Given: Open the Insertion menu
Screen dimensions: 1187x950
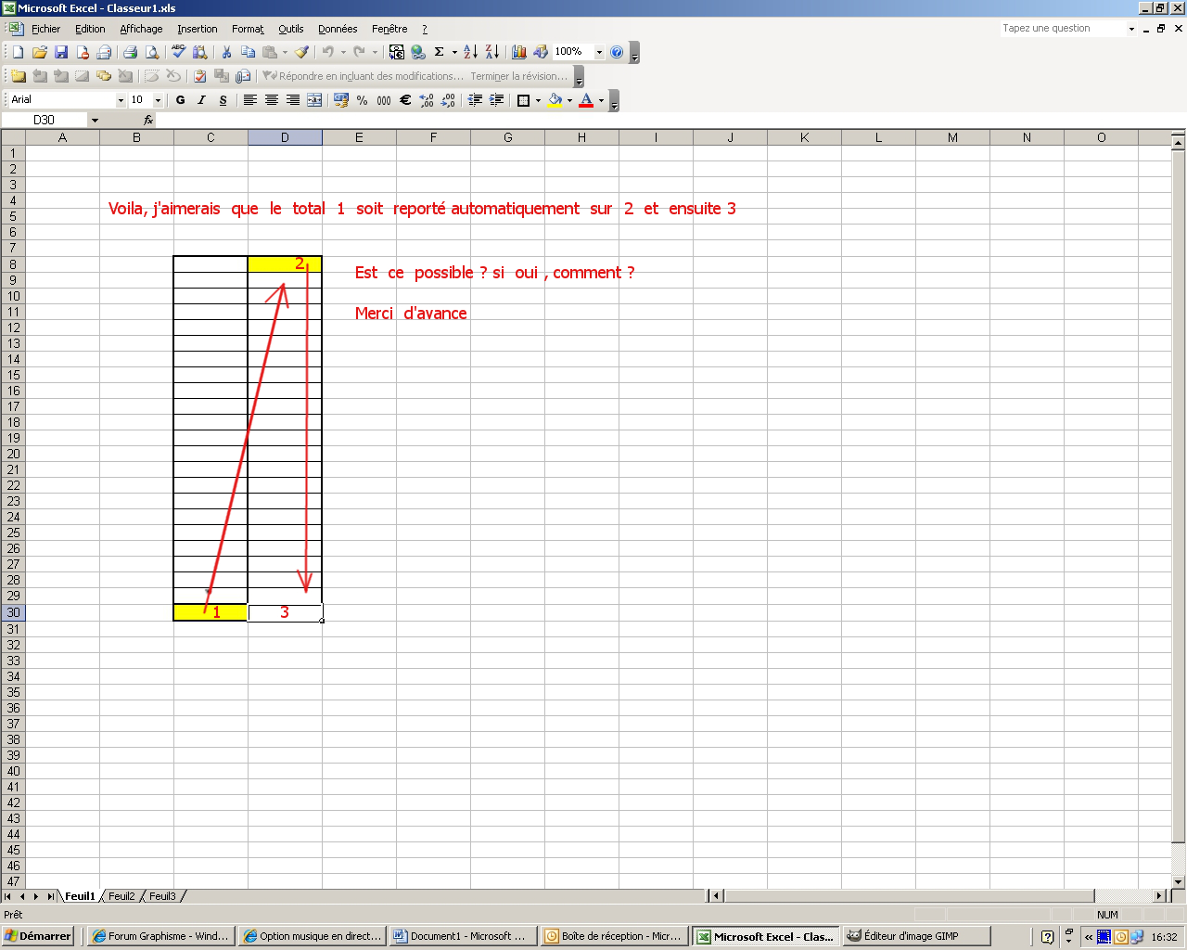Looking at the screenshot, I should coord(198,29).
